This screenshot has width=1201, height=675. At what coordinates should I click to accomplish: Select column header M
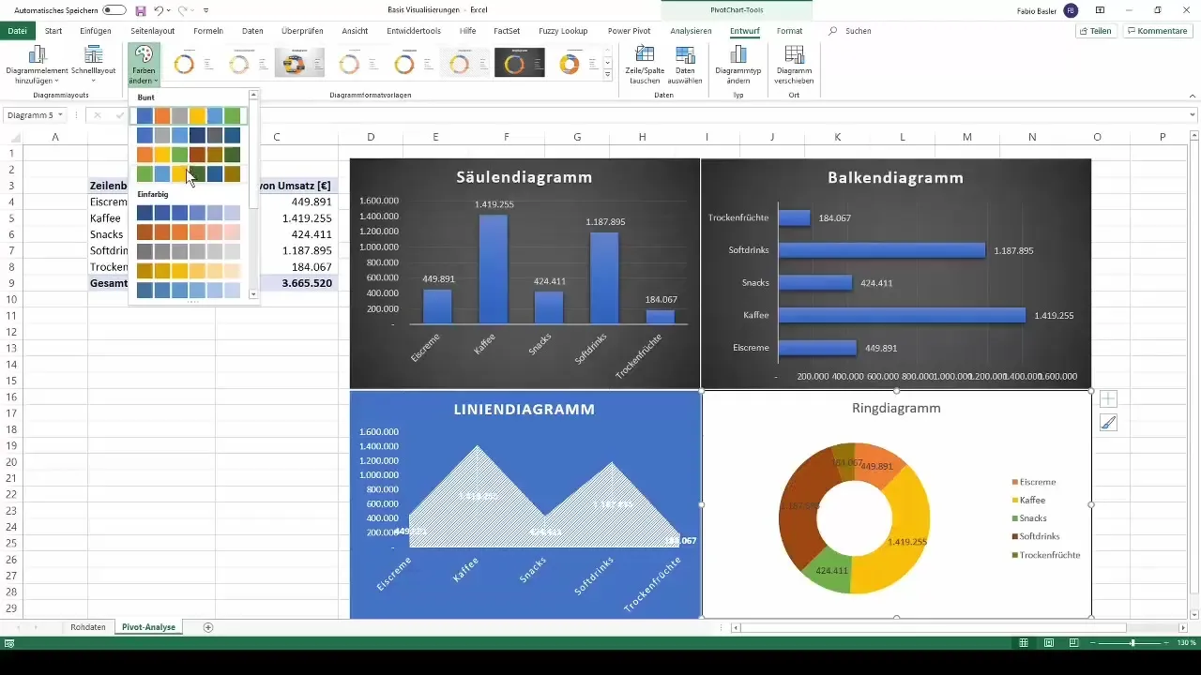[966, 137]
